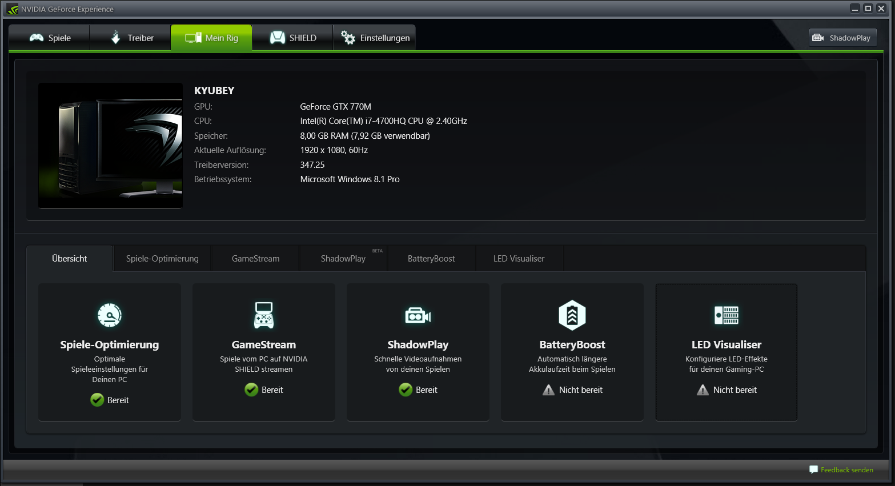
Task: Click the GameStream controller icon
Action: click(263, 315)
